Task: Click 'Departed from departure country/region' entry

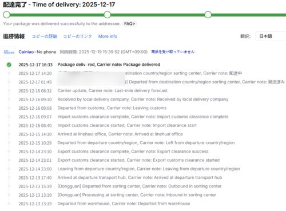Action: (x=146, y=143)
